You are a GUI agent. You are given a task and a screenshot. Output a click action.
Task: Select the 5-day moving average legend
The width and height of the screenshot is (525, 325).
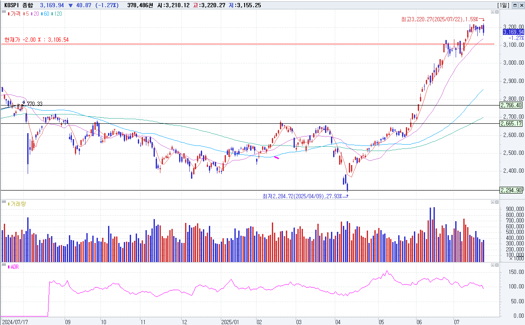click(x=26, y=14)
